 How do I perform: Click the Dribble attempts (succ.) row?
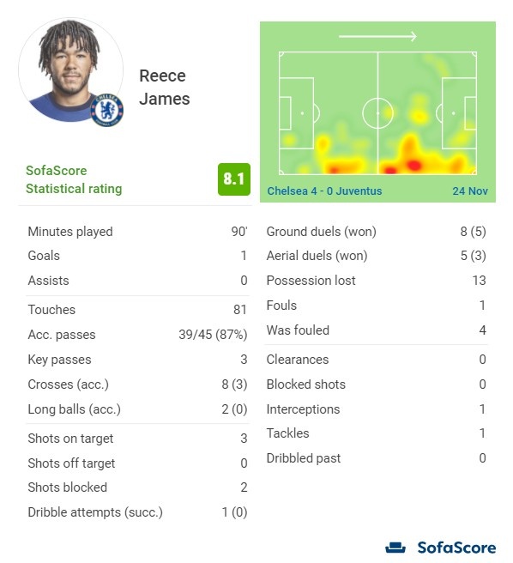point(137,512)
